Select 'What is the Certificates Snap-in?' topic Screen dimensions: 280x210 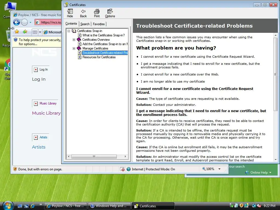pyautogui.click(x=104, y=35)
